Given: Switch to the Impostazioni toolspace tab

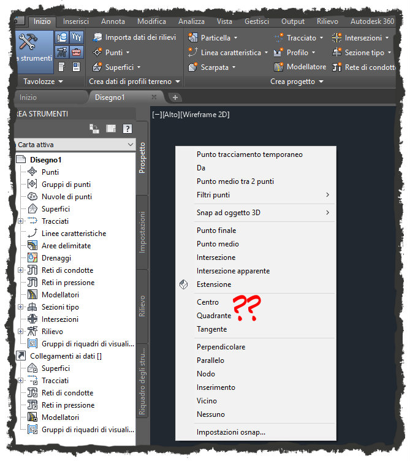Looking at the screenshot, I should (x=142, y=232).
